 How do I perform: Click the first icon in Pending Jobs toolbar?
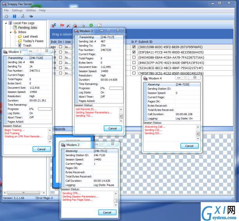pyautogui.click(x=54, y=25)
